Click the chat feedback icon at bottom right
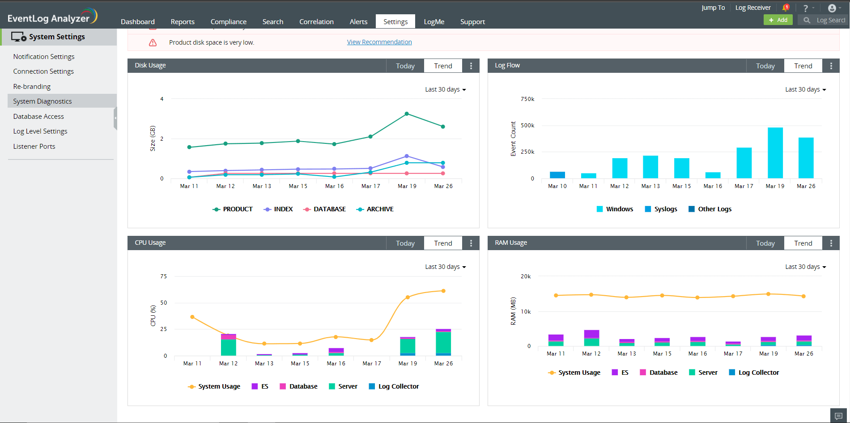 838,416
